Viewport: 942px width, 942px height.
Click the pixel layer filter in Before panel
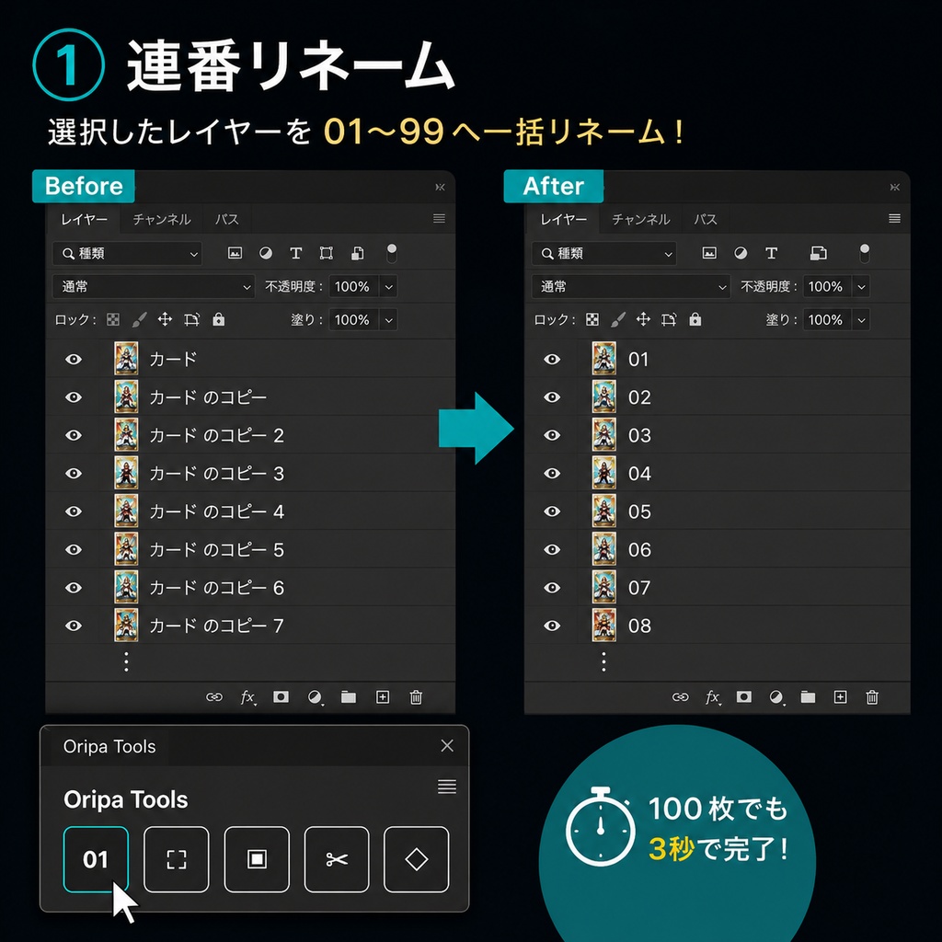[235, 253]
